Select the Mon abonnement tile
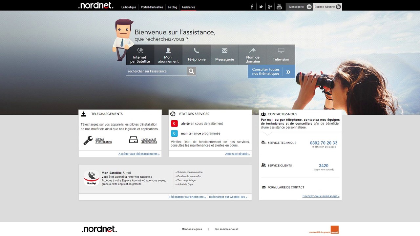Screen dimensions: 420x236 click(x=168, y=55)
